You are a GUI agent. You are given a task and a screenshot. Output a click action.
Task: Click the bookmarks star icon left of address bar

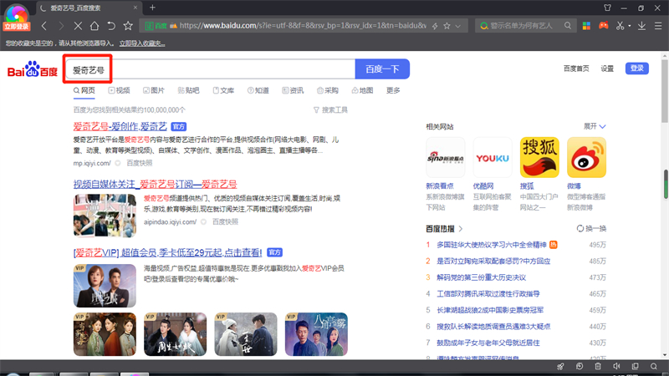tap(128, 26)
